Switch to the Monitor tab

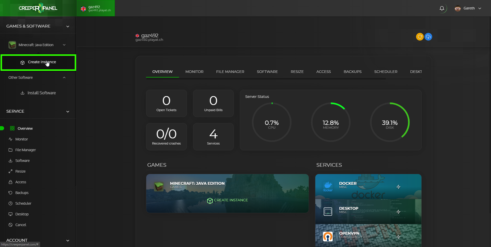point(194,72)
